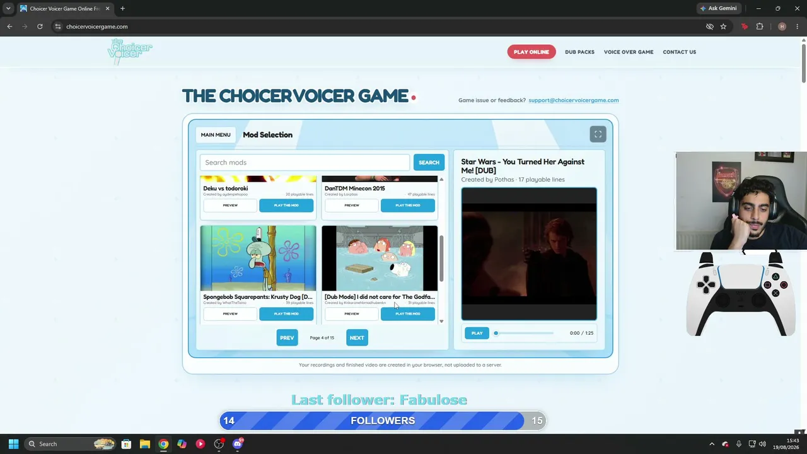Reload the current page
Screen dimensions: 807x454
pyautogui.click(x=40, y=26)
